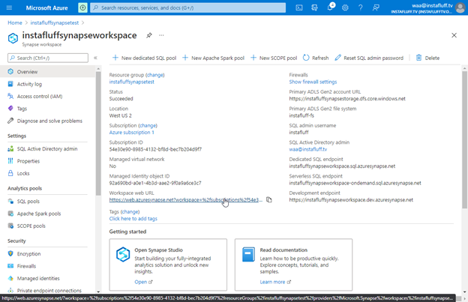Click here to add tags link
The image size is (468, 302).
coord(133,219)
